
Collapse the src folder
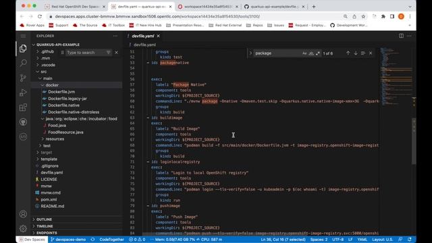click(x=43, y=72)
